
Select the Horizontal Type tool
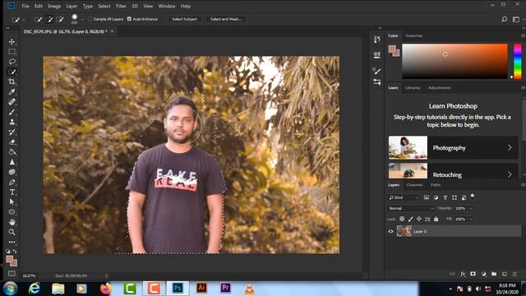click(x=12, y=192)
